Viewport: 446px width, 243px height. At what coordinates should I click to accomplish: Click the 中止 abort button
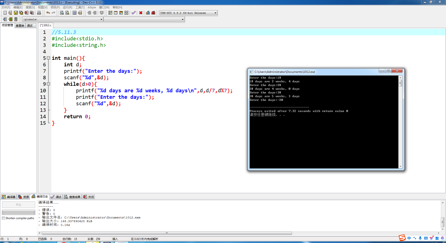[18, 205]
